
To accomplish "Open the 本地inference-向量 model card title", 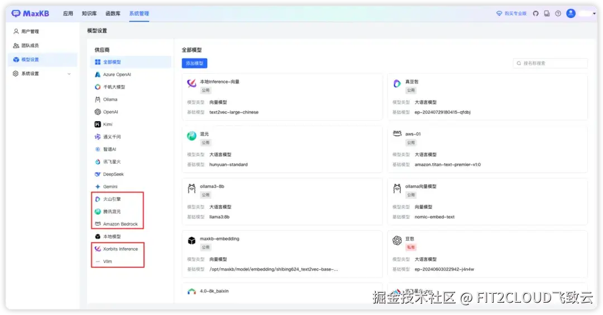I will 219,82.
